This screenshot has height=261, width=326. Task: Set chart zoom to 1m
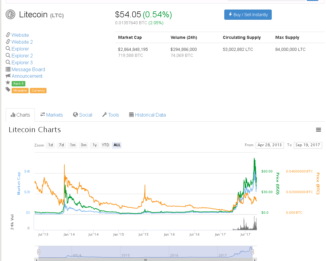tap(72, 145)
